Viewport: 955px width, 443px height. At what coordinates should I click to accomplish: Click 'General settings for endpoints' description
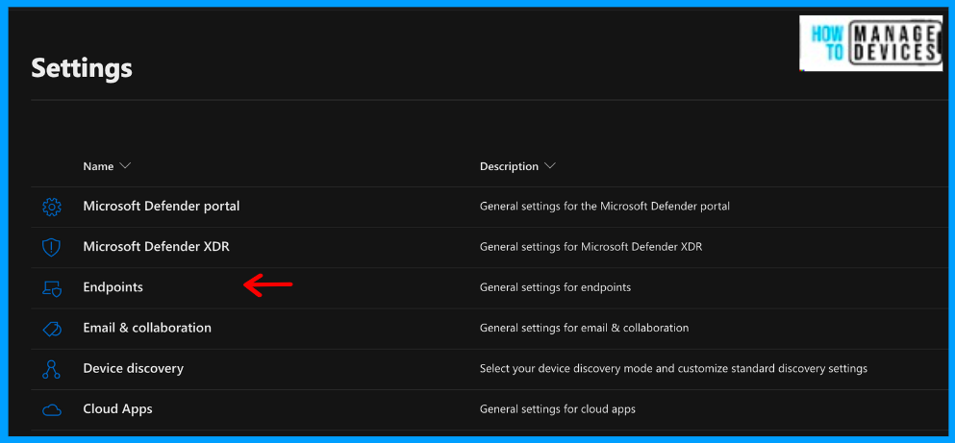tap(556, 287)
